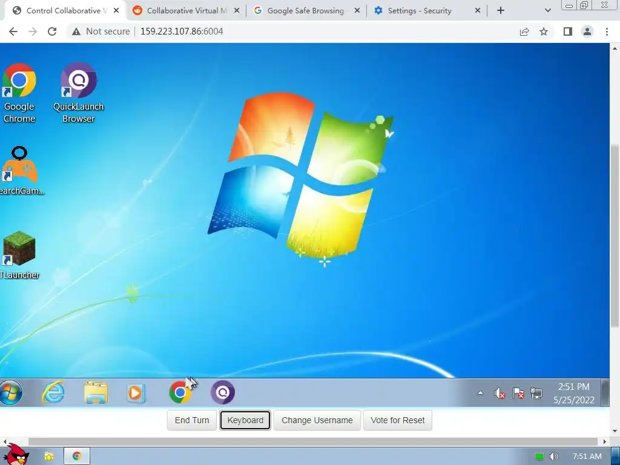620x465 pixels.
Task: Click network icon in VM tray
Action: tap(536, 393)
